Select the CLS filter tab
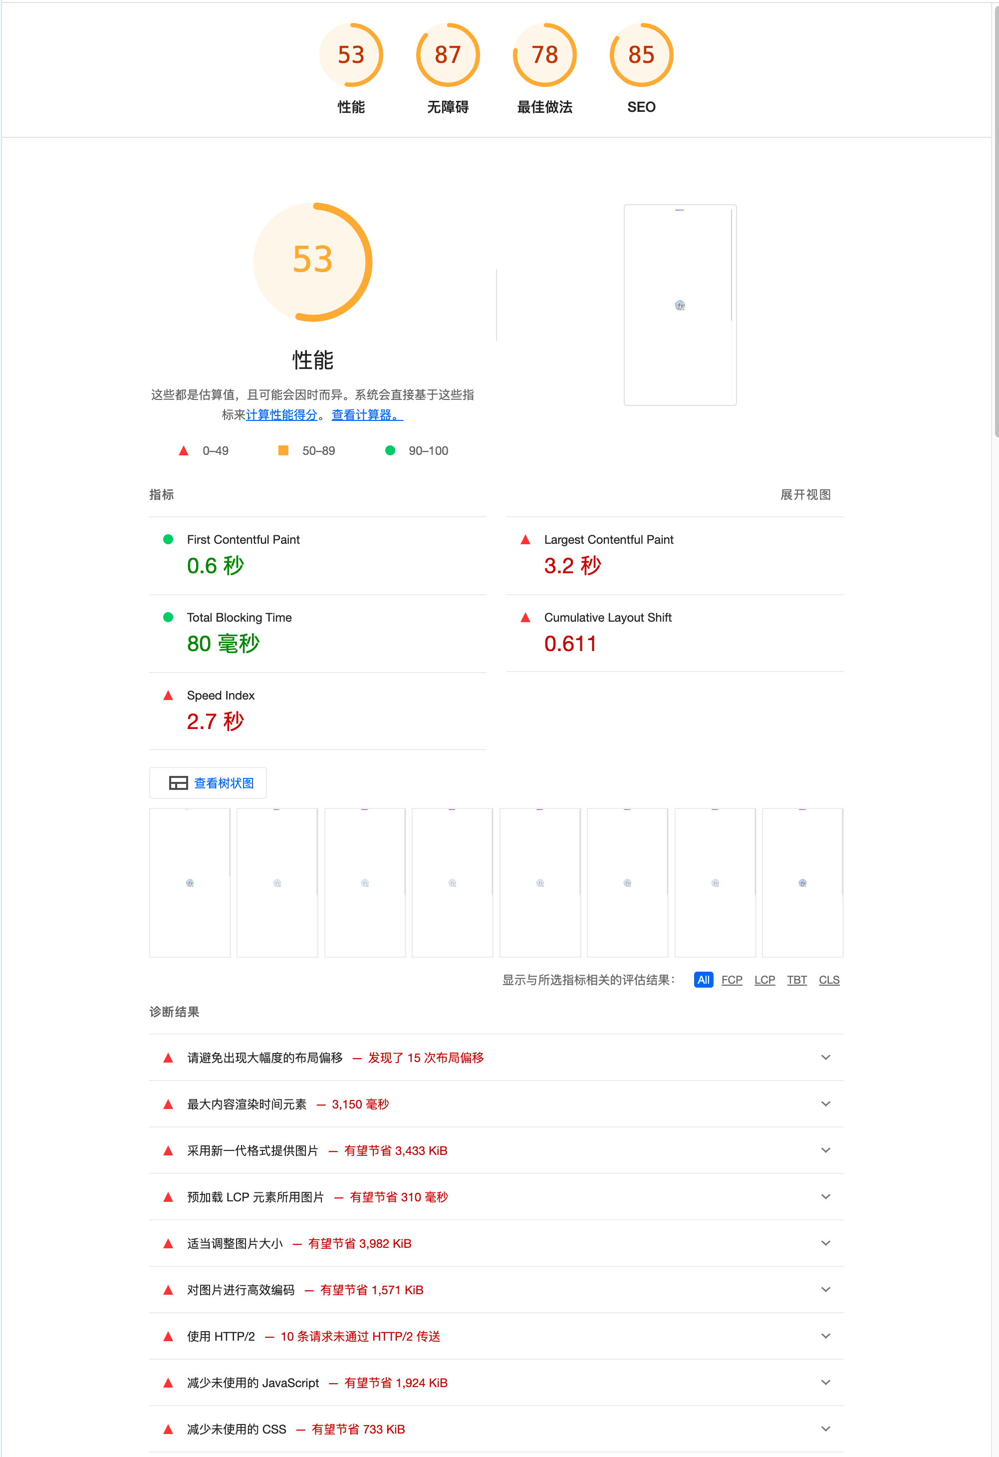Screen dimensions: 999x1457 coord(828,980)
